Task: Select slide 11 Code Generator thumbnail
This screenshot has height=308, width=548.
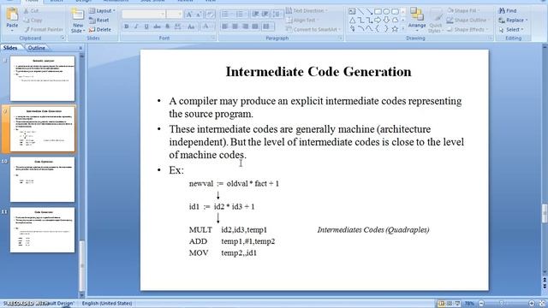Action: pyautogui.click(x=42, y=230)
